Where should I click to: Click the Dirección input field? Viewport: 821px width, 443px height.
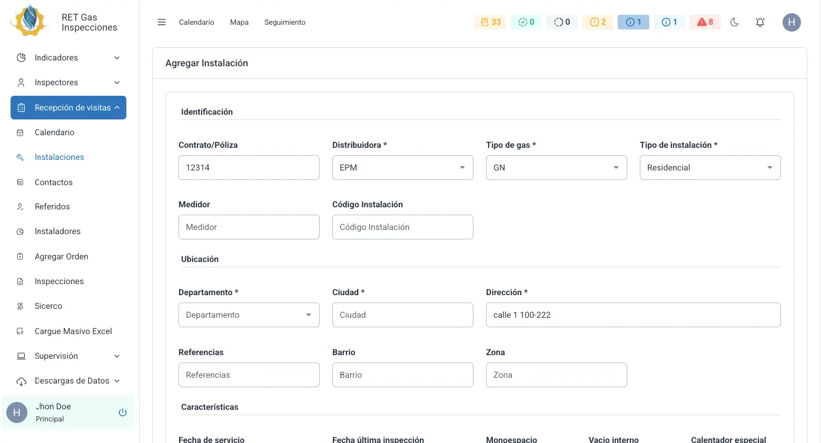pyautogui.click(x=634, y=315)
